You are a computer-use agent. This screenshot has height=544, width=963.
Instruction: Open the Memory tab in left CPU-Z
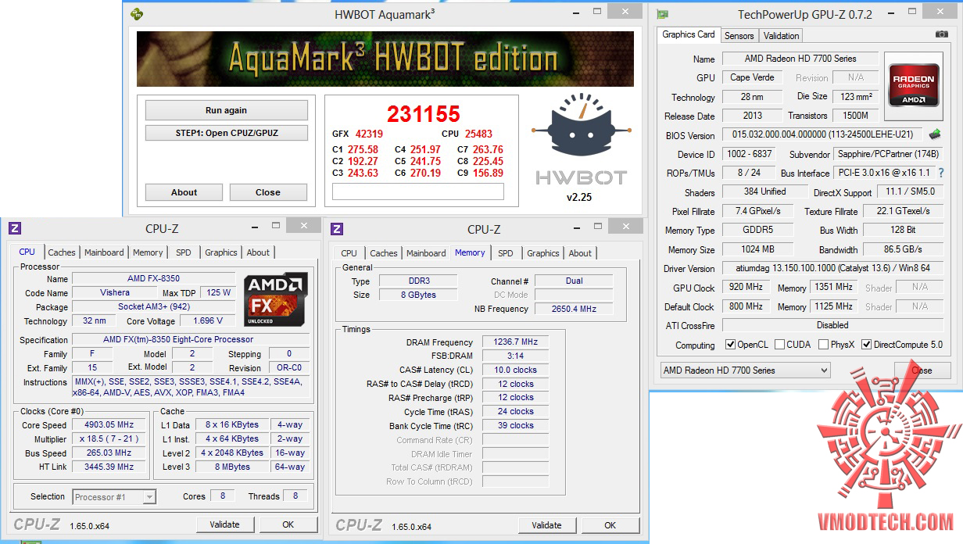pyautogui.click(x=148, y=252)
